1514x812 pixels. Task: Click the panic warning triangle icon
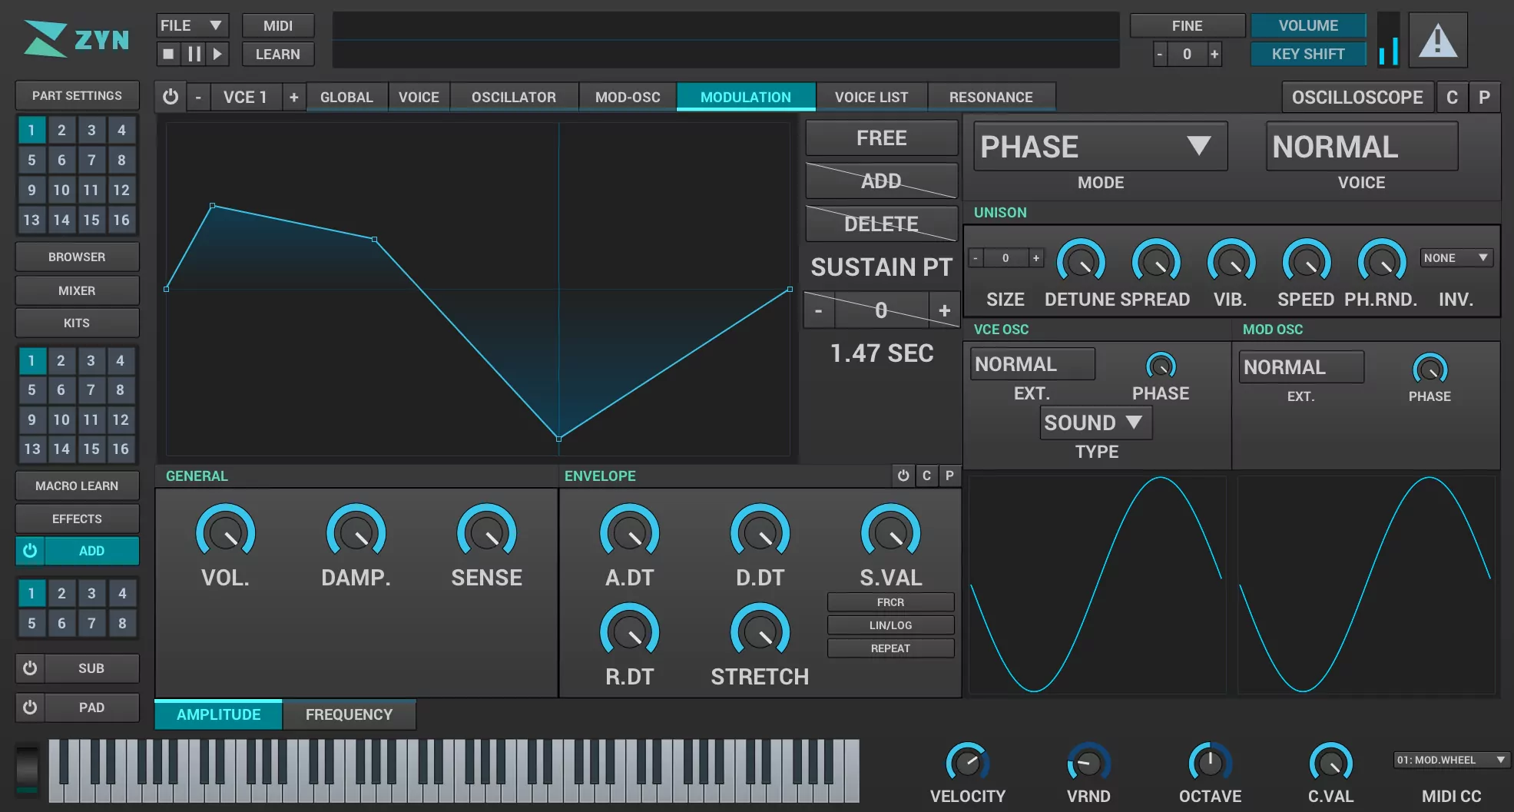(x=1438, y=40)
